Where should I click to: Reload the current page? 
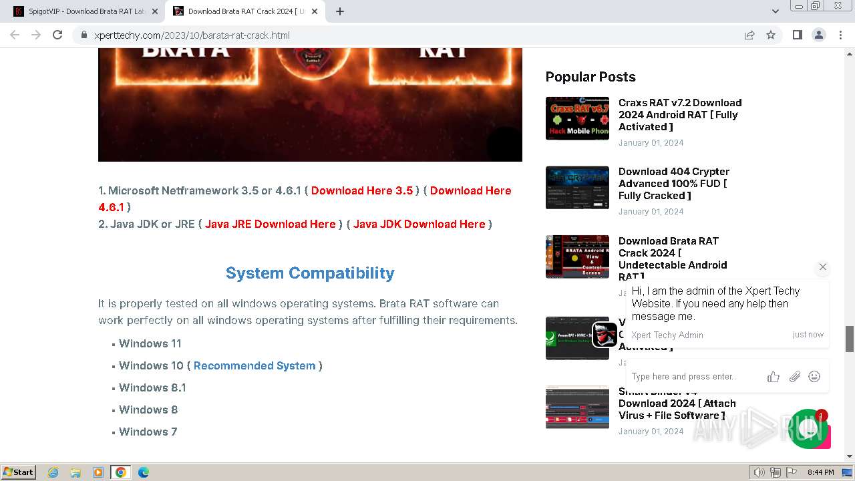pyautogui.click(x=57, y=35)
